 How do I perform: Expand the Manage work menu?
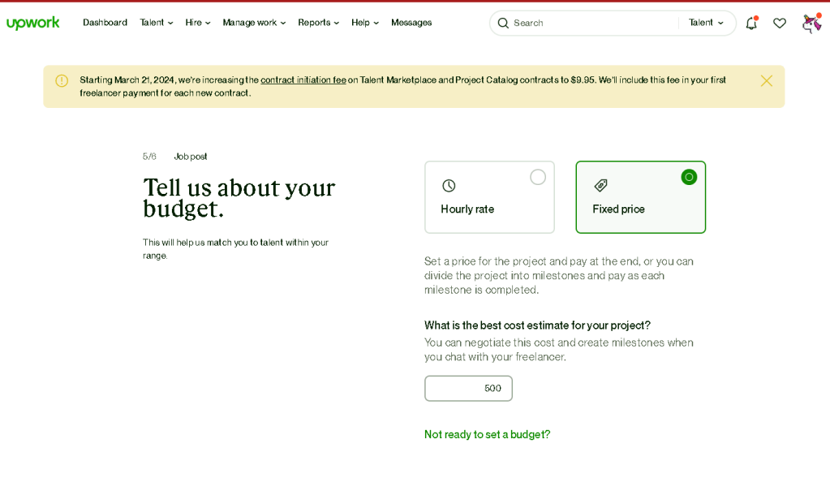(x=254, y=22)
